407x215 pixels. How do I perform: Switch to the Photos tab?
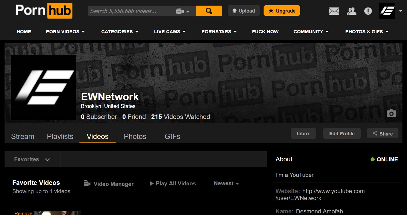[x=135, y=136]
